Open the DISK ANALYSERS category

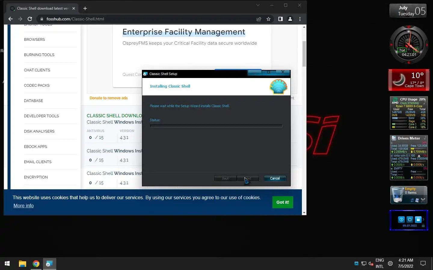pyautogui.click(x=39, y=131)
